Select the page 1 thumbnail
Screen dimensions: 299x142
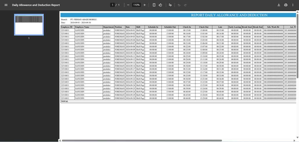[x=29, y=25]
